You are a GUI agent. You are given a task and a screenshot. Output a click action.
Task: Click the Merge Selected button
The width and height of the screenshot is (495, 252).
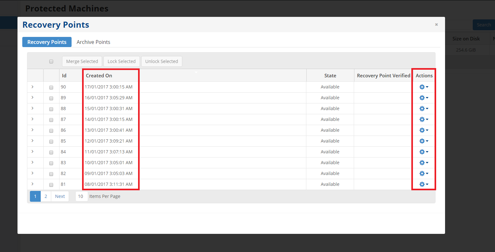pyautogui.click(x=82, y=61)
